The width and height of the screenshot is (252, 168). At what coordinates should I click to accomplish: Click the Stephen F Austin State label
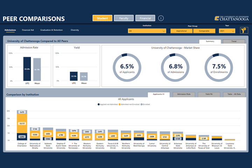tap(61, 146)
